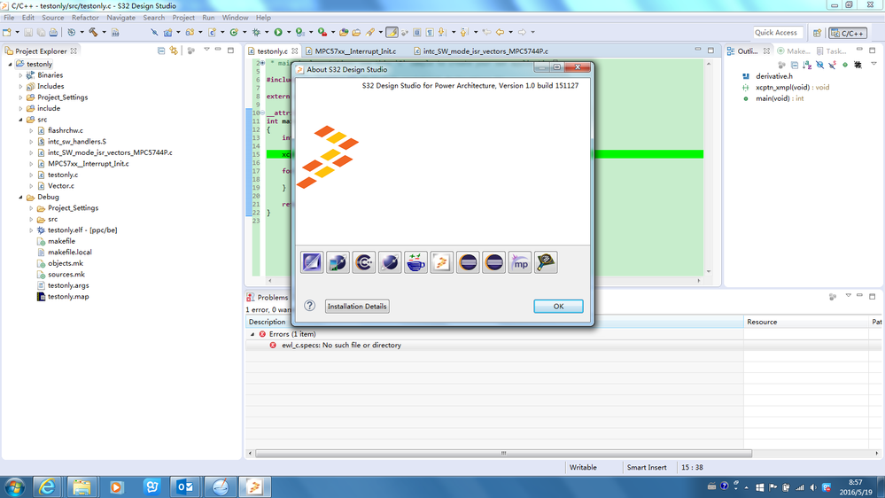Click the hammer Build icon

point(94,32)
